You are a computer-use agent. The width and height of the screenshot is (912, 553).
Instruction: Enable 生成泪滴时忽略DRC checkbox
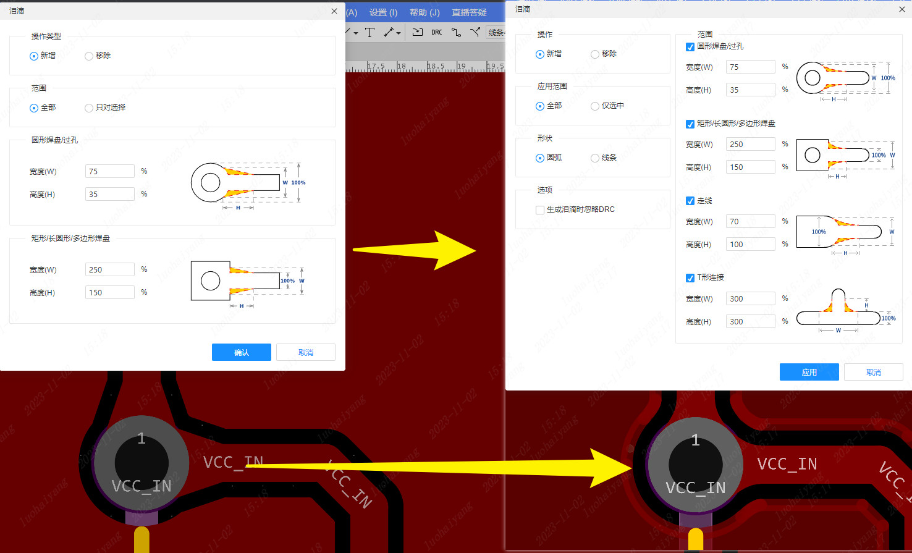click(x=540, y=210)
